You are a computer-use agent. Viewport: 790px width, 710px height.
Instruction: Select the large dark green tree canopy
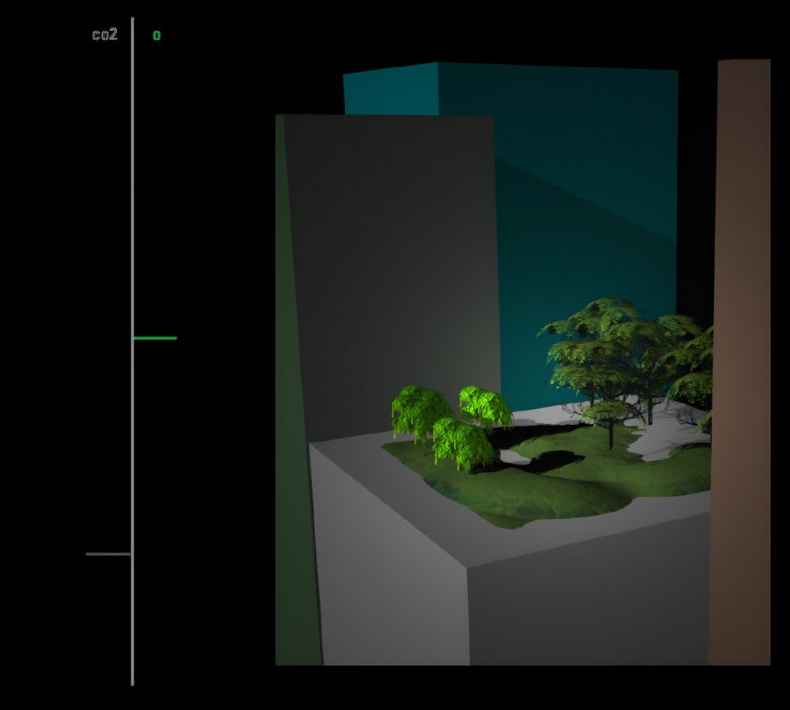tap(624, 347)
